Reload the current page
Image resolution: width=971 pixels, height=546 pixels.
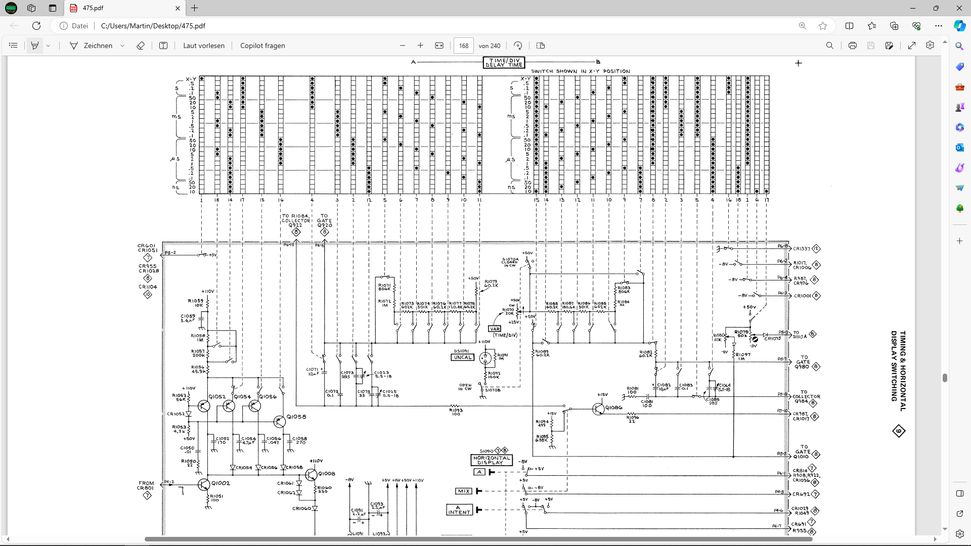(36, 26)
